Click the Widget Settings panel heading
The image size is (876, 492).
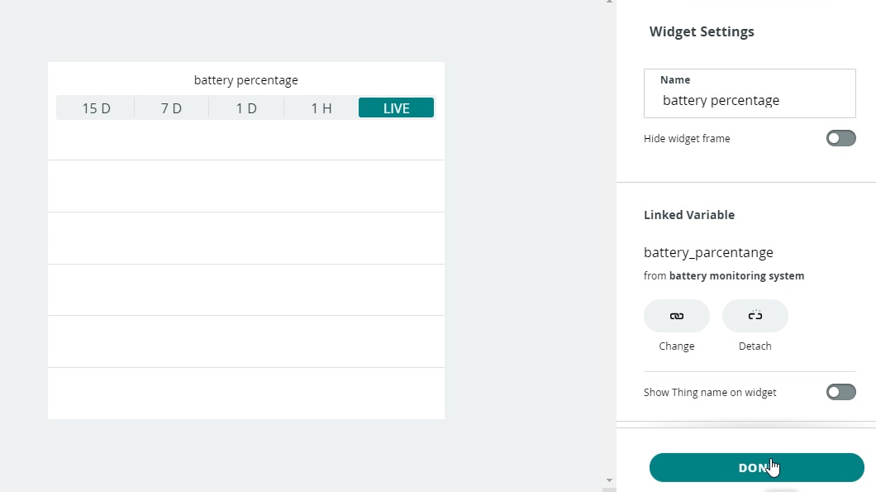[x=702, y=32]
